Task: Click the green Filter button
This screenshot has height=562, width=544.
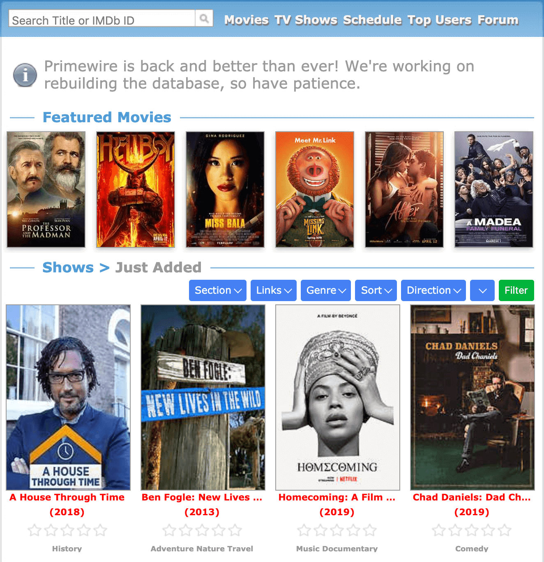Action: coord(516,290)
